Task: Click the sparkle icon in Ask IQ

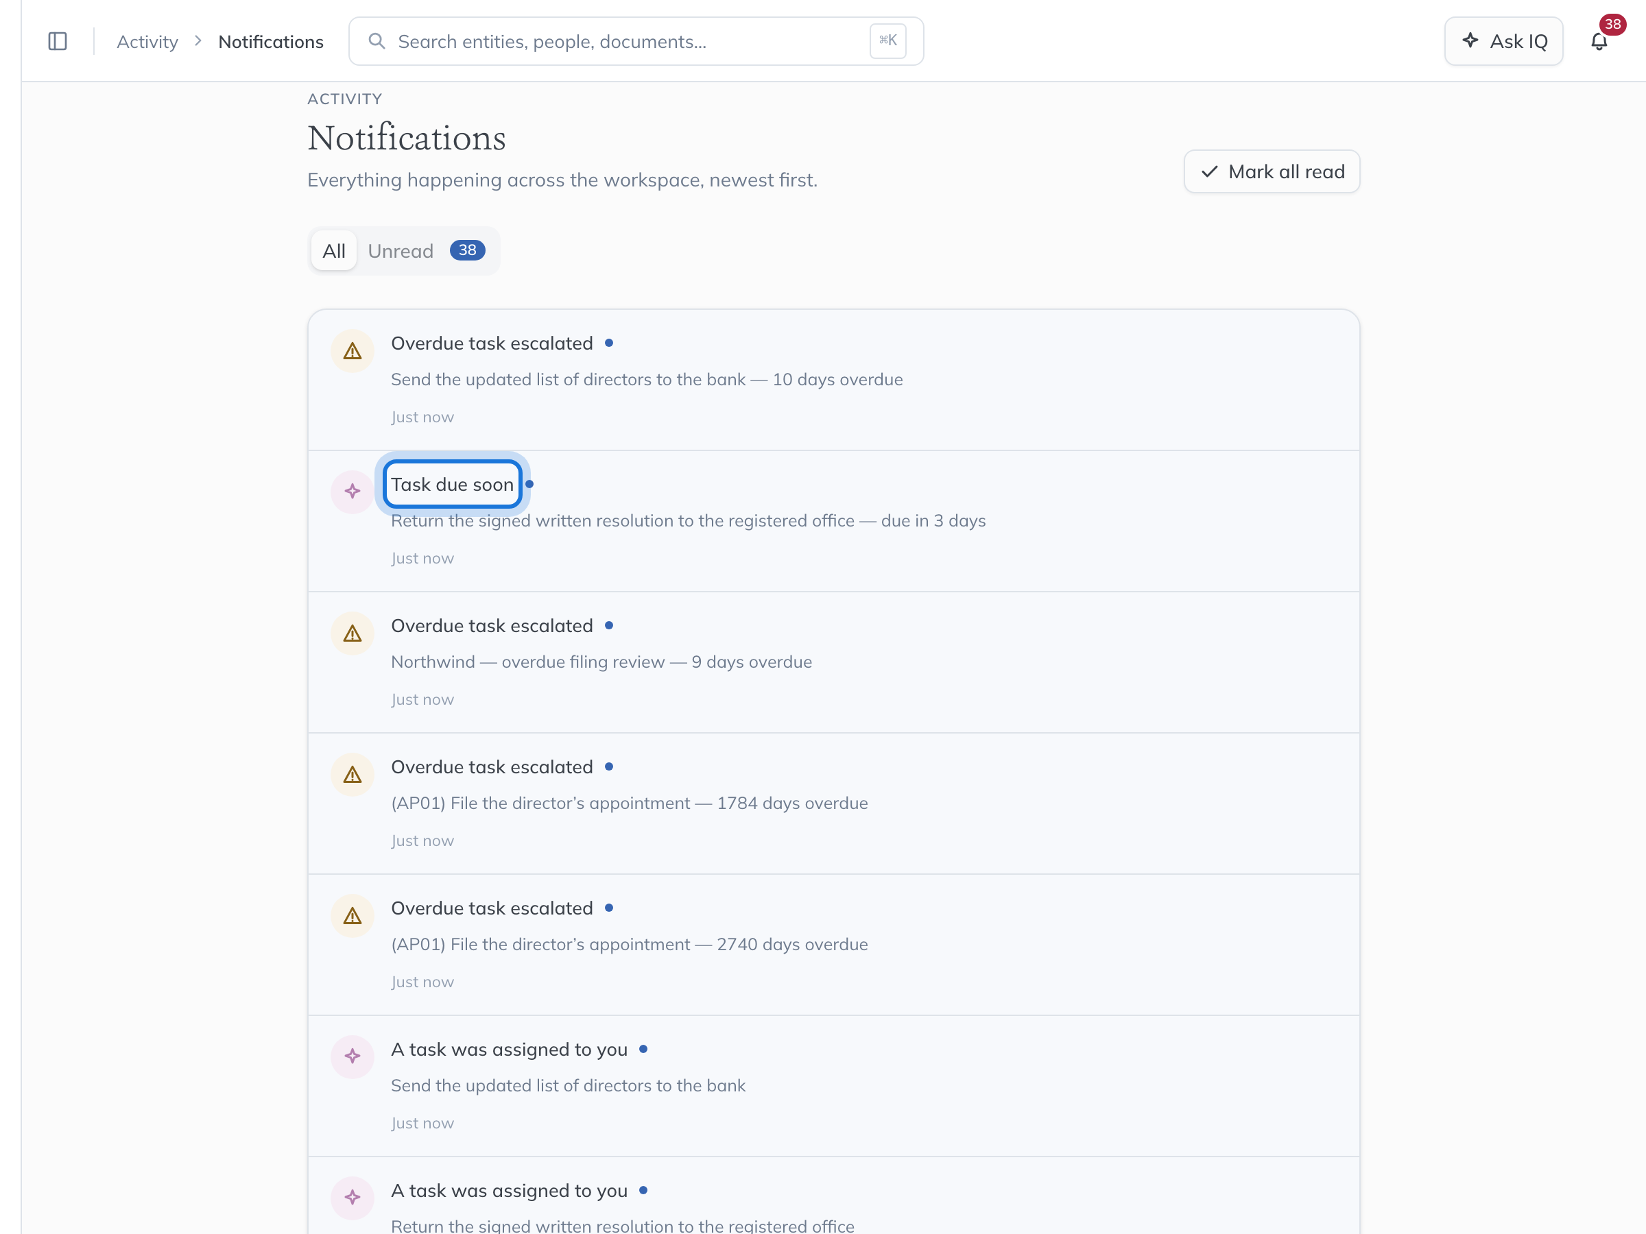Action: point(1470,40)
